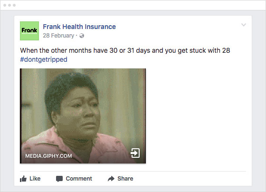Select the Like text button
This screenshot has width=266, height=192.
(35, 179)
